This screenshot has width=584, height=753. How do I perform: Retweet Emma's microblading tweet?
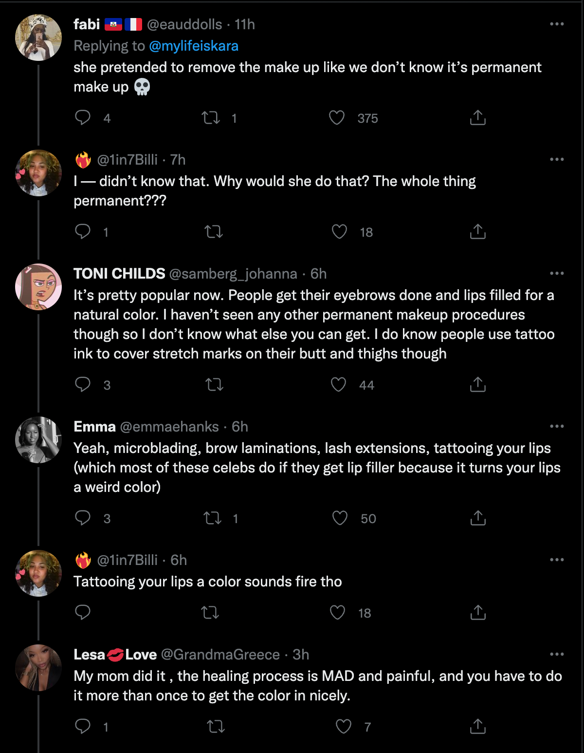(212, 518)
